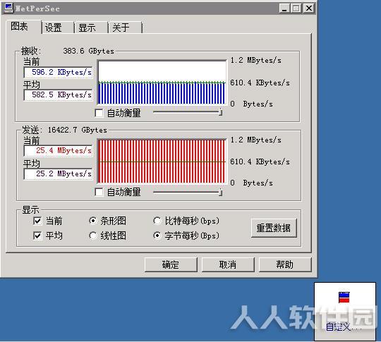The image size is (381, 342).
Task: Click the 自定义... tray link
Action: (x=344, y=326)
